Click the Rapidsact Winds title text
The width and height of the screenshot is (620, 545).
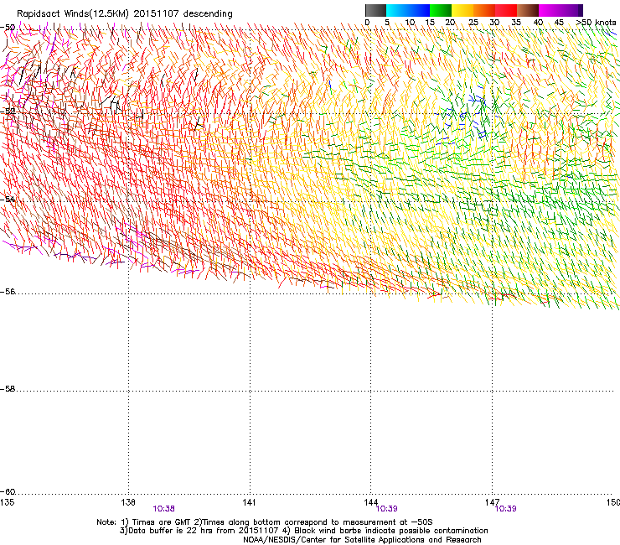125,14
